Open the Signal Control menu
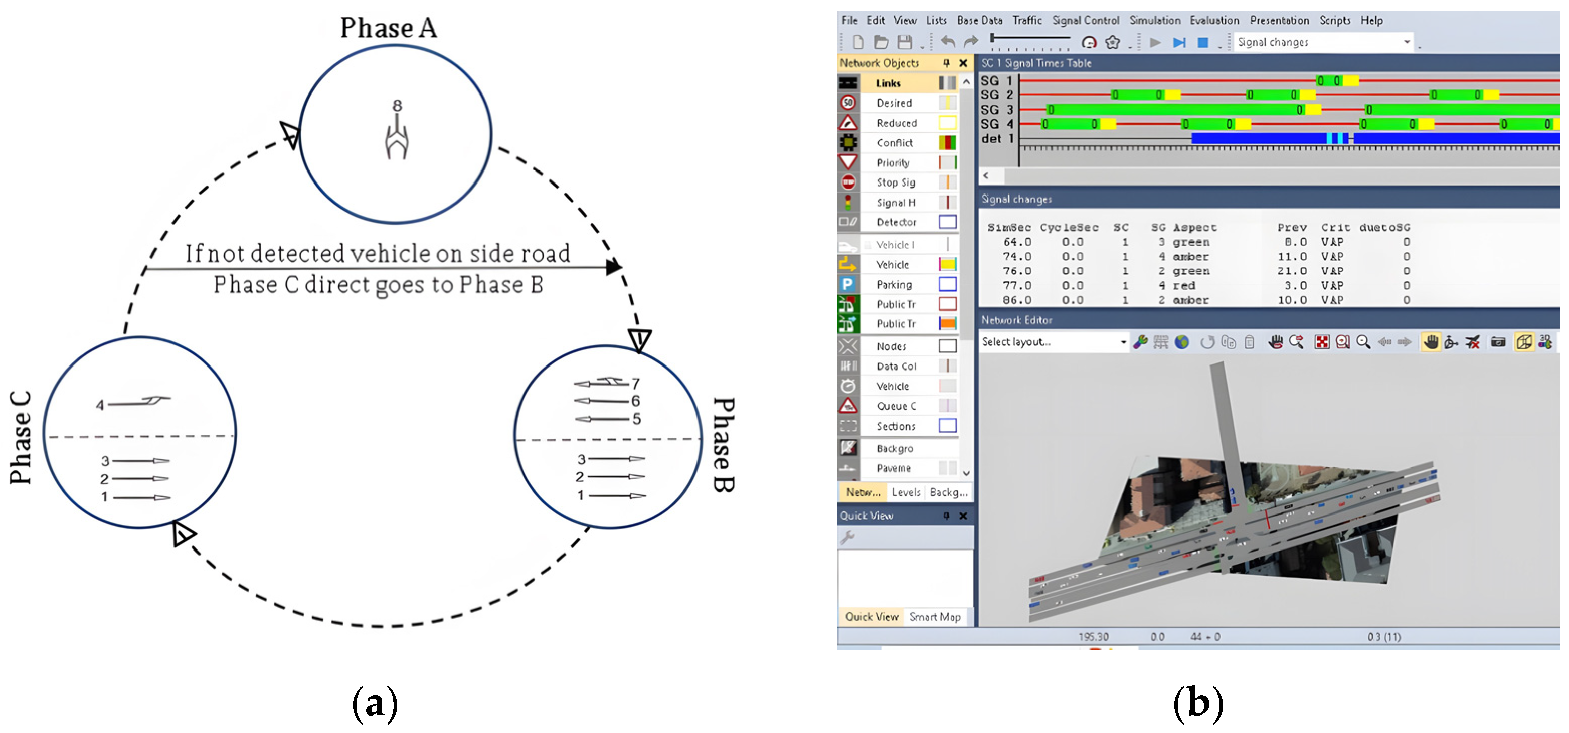Screen dimensions: 1569x733 pos(1086,20)
